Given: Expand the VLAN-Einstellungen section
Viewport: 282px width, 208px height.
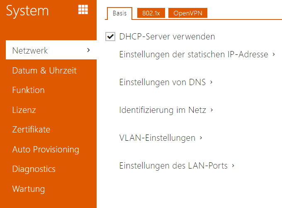Looking at the screenshot, I should point(160,138).
